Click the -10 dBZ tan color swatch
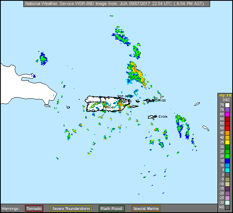 pos(227,184)
